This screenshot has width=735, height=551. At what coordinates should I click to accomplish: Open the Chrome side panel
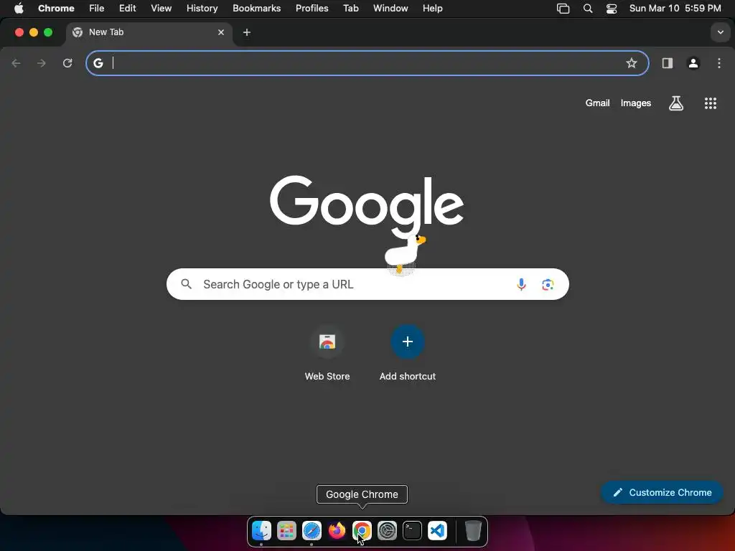coord(667,63)
